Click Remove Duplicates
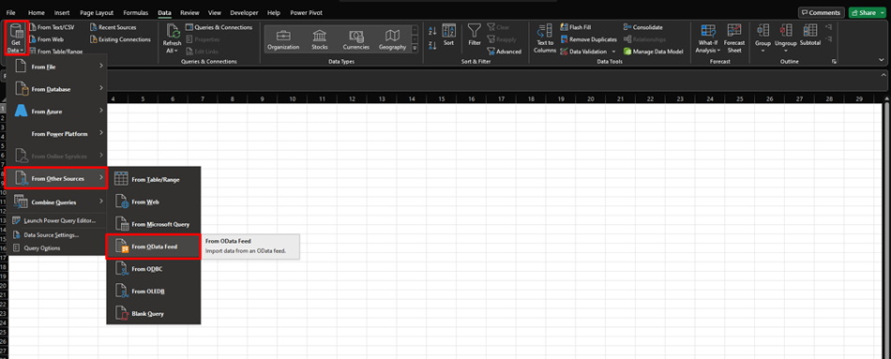This screenshot has height=359, width=891. tap(589, 39)
